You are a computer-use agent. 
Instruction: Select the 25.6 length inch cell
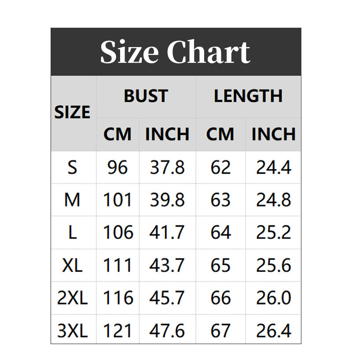(273, 265)
